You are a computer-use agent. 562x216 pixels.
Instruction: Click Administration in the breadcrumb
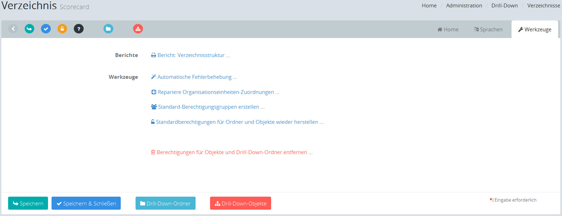pyautogui.click(x=464, y=6)
